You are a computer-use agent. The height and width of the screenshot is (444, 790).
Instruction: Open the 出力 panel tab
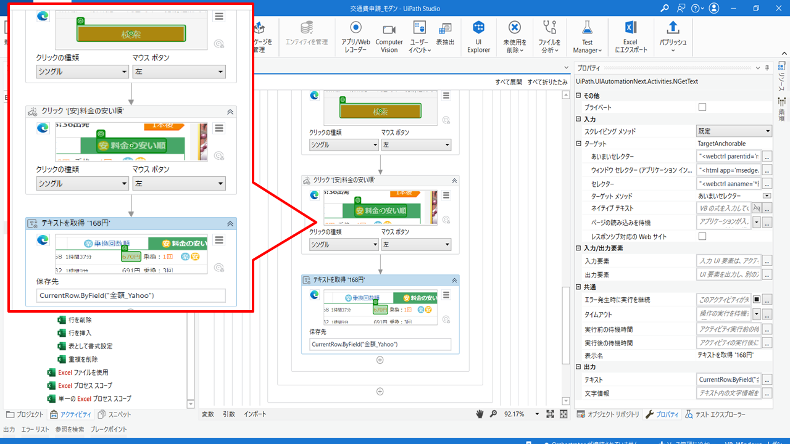coord(10,428)
